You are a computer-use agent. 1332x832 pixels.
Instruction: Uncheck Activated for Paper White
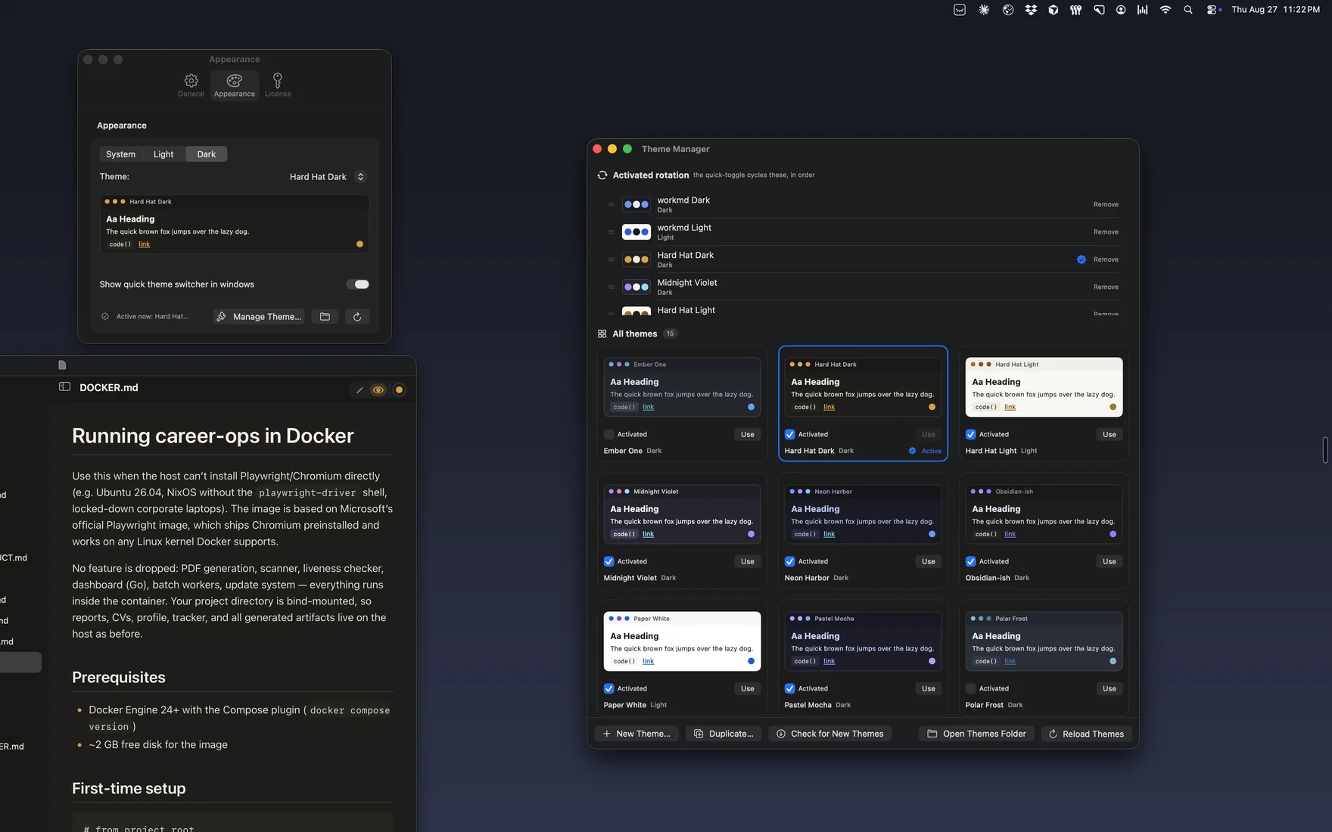tap(608, 688)
